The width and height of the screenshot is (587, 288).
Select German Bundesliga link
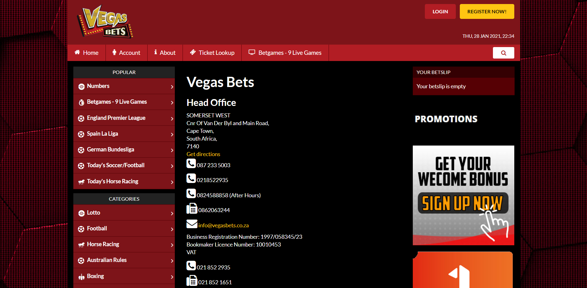tap(124, 150)
